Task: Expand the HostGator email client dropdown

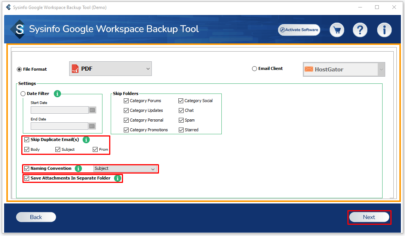Action: click(381, 69)
